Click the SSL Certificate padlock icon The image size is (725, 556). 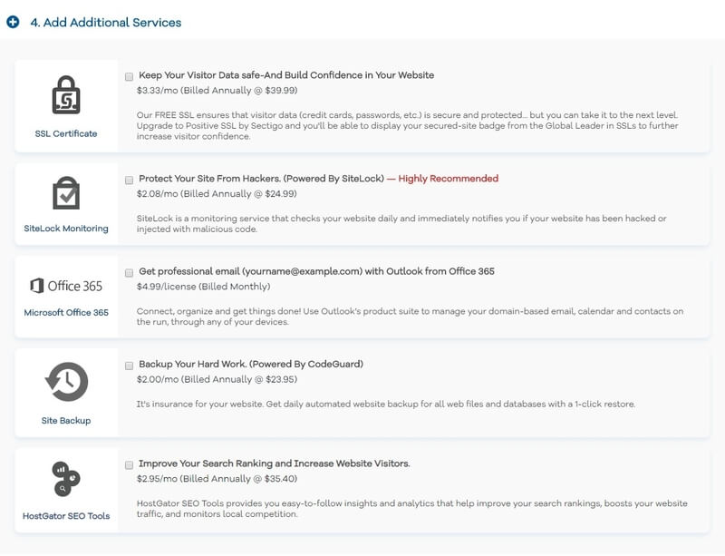click(x=66, y=95)
